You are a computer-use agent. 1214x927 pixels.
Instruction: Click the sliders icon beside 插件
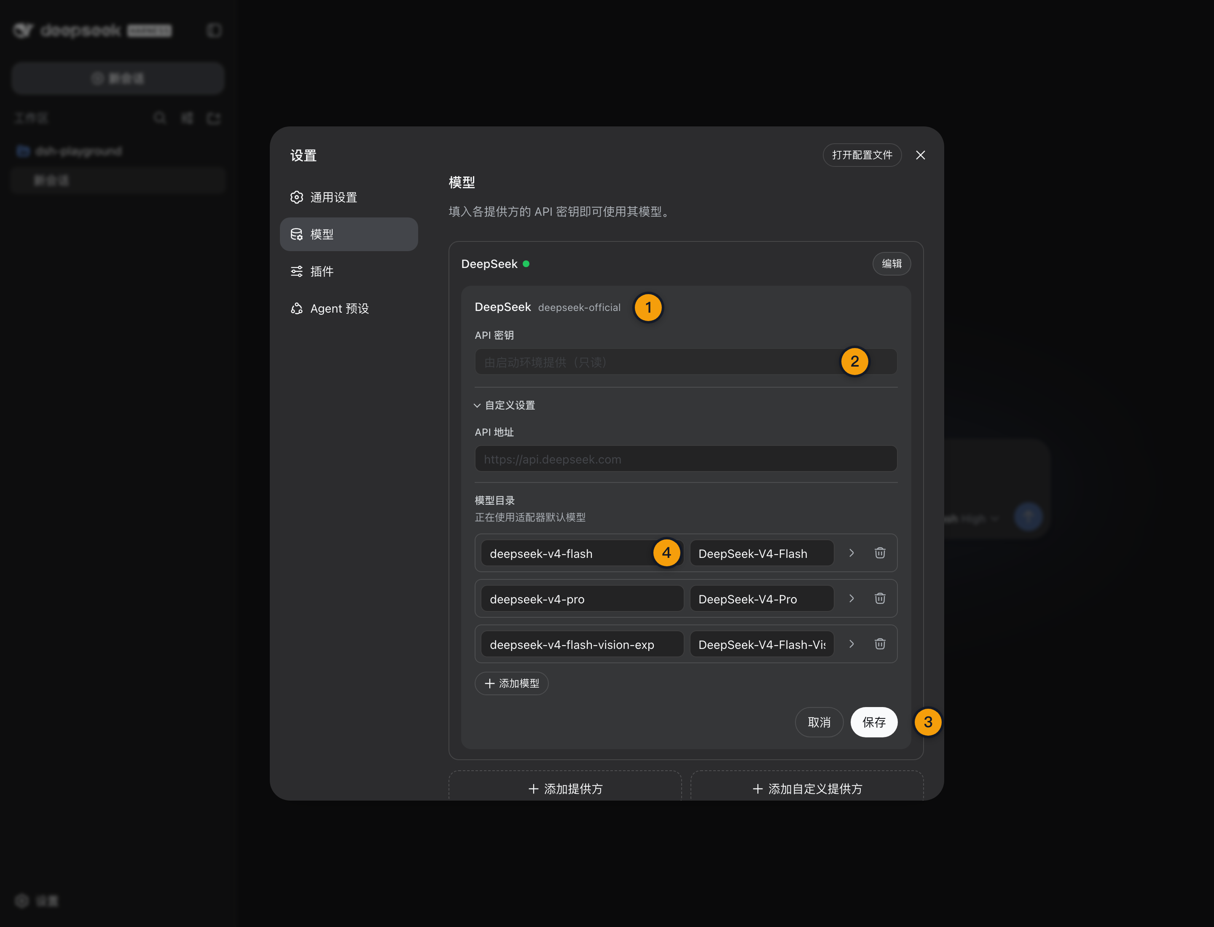coord(296,271)
